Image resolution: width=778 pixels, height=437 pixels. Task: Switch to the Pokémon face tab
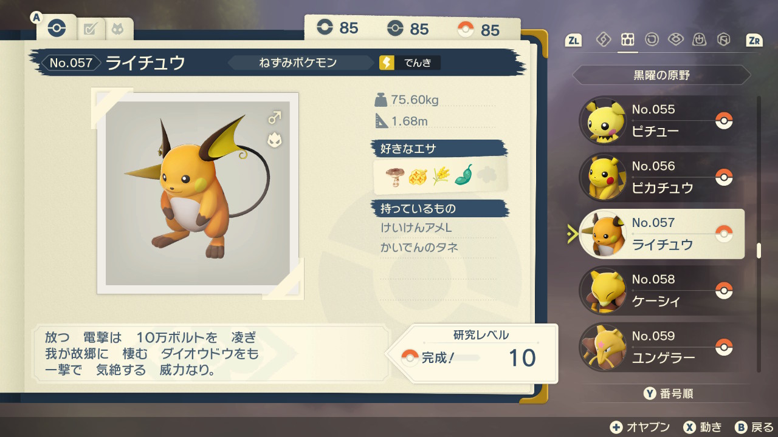click(117, 29)
